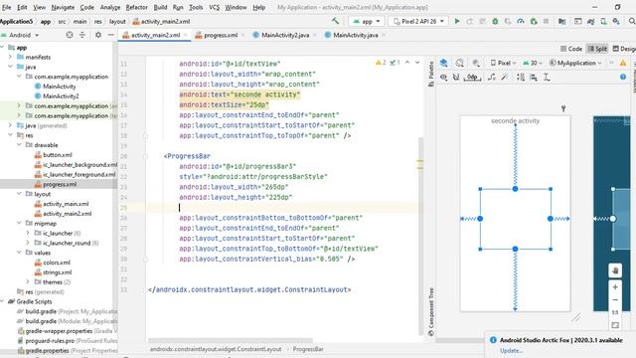The image size is (636, 358).
Task: Hide the project panel with minus icon
Action: (x=110, y=35)
